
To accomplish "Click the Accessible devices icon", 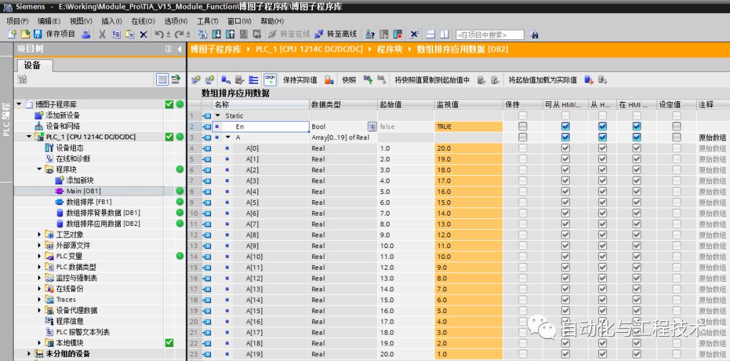I will click(370, 34).
